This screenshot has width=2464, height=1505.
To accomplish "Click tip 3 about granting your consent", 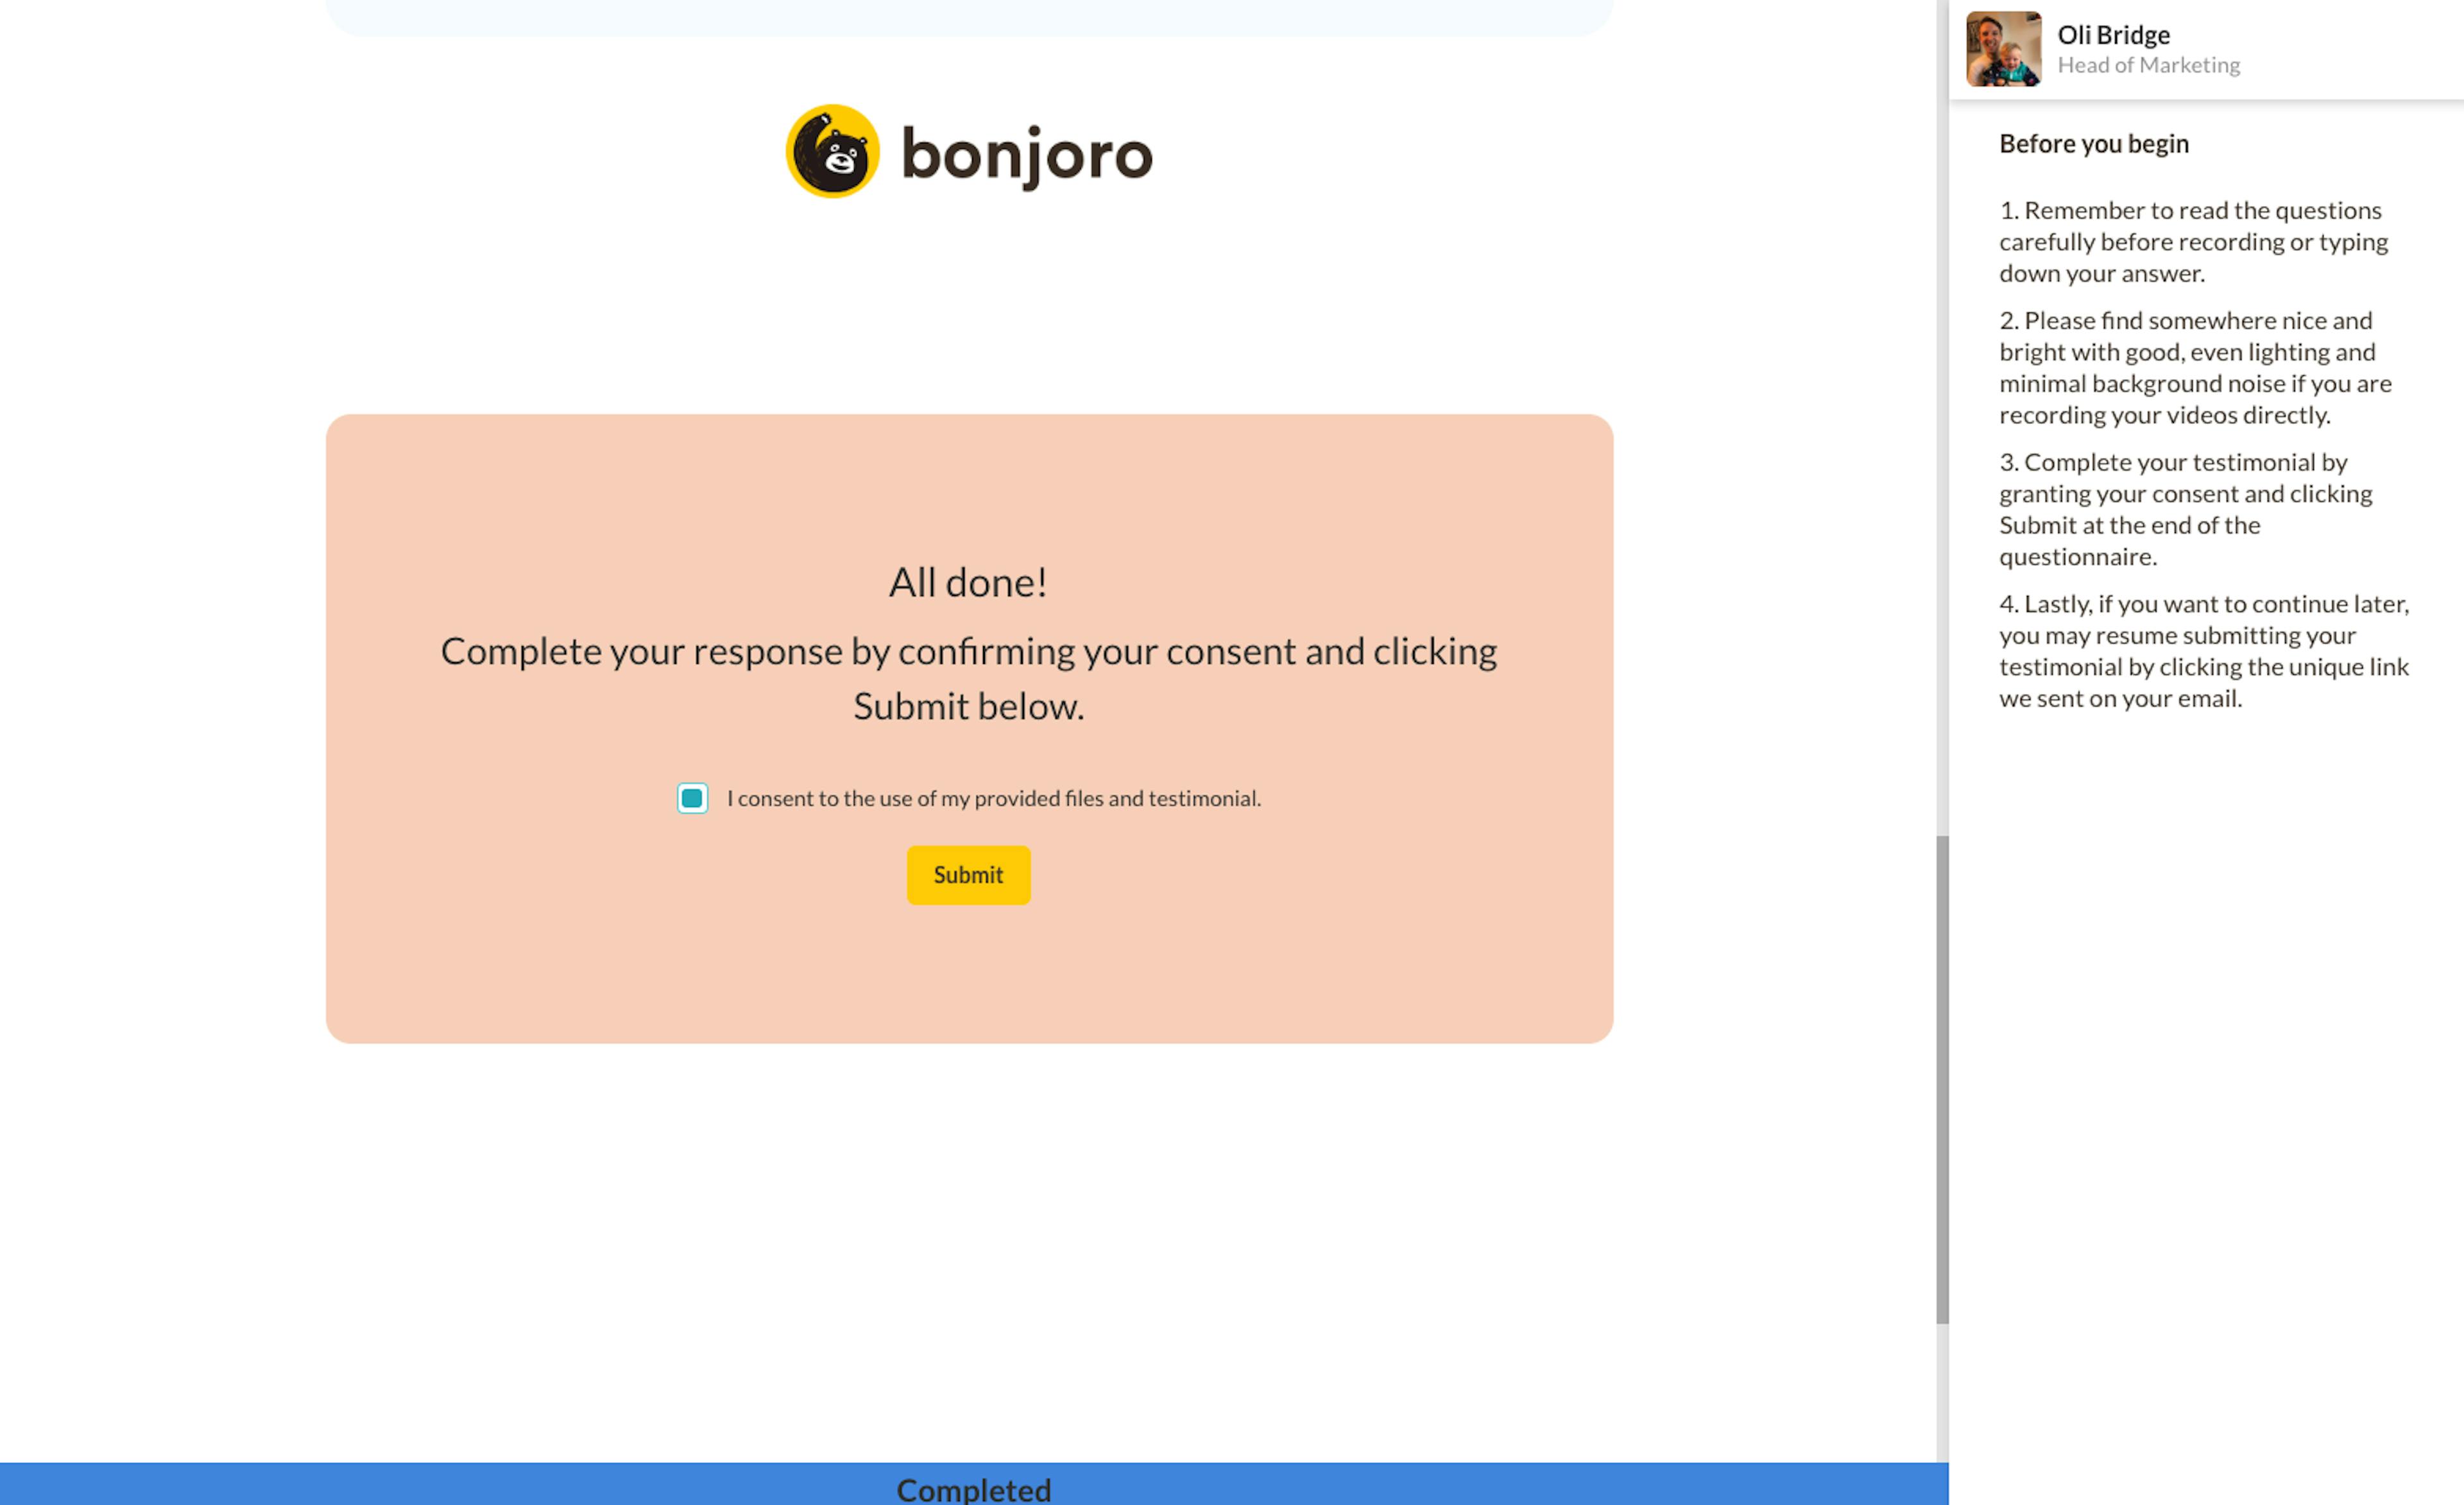I will coord(2185,509).
